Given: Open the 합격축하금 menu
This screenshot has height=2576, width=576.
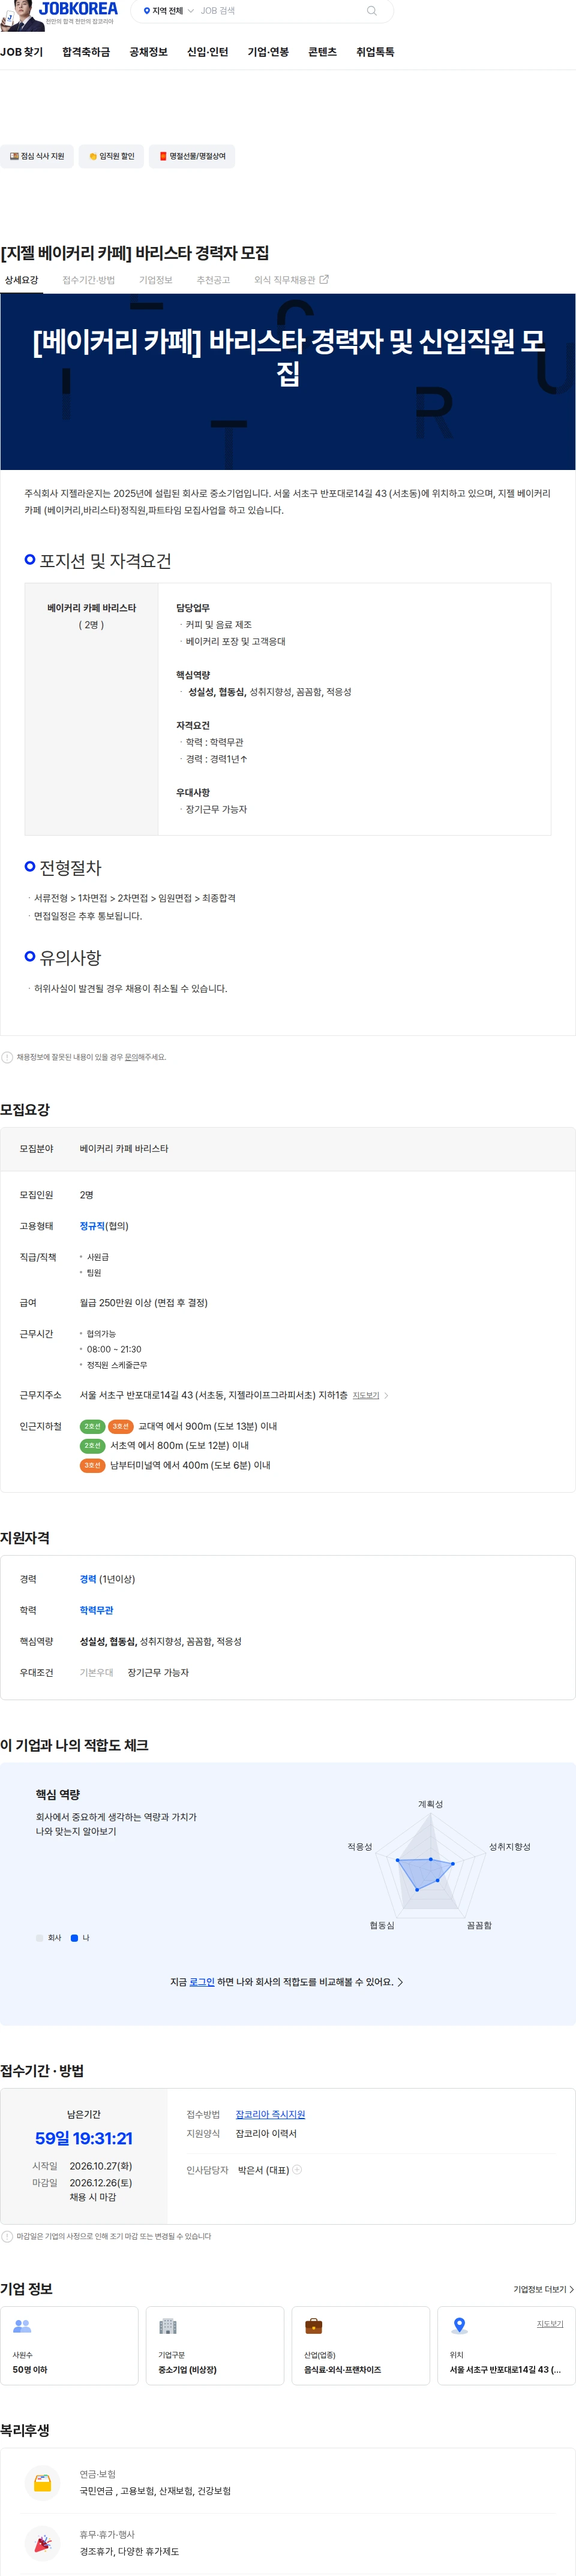Looking at the screenshot, I should tap(86, 52).
